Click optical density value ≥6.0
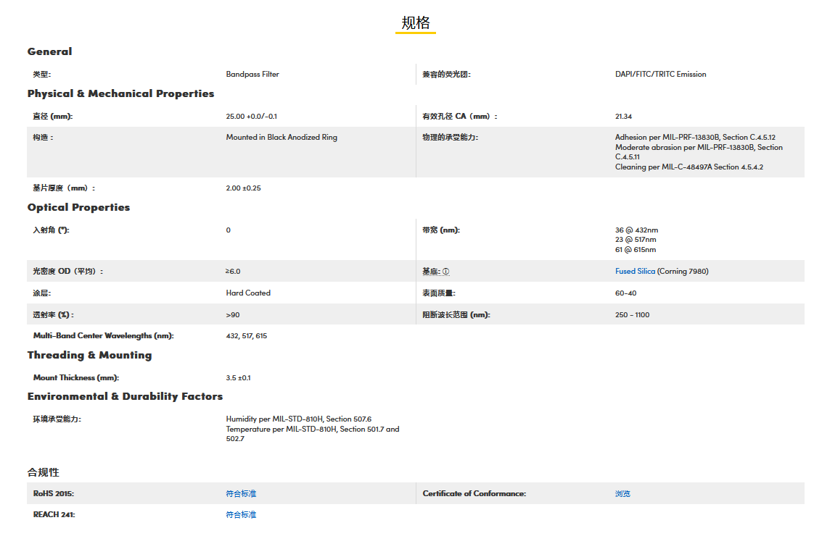Screen dimensions: 814x536 point(233,271)
